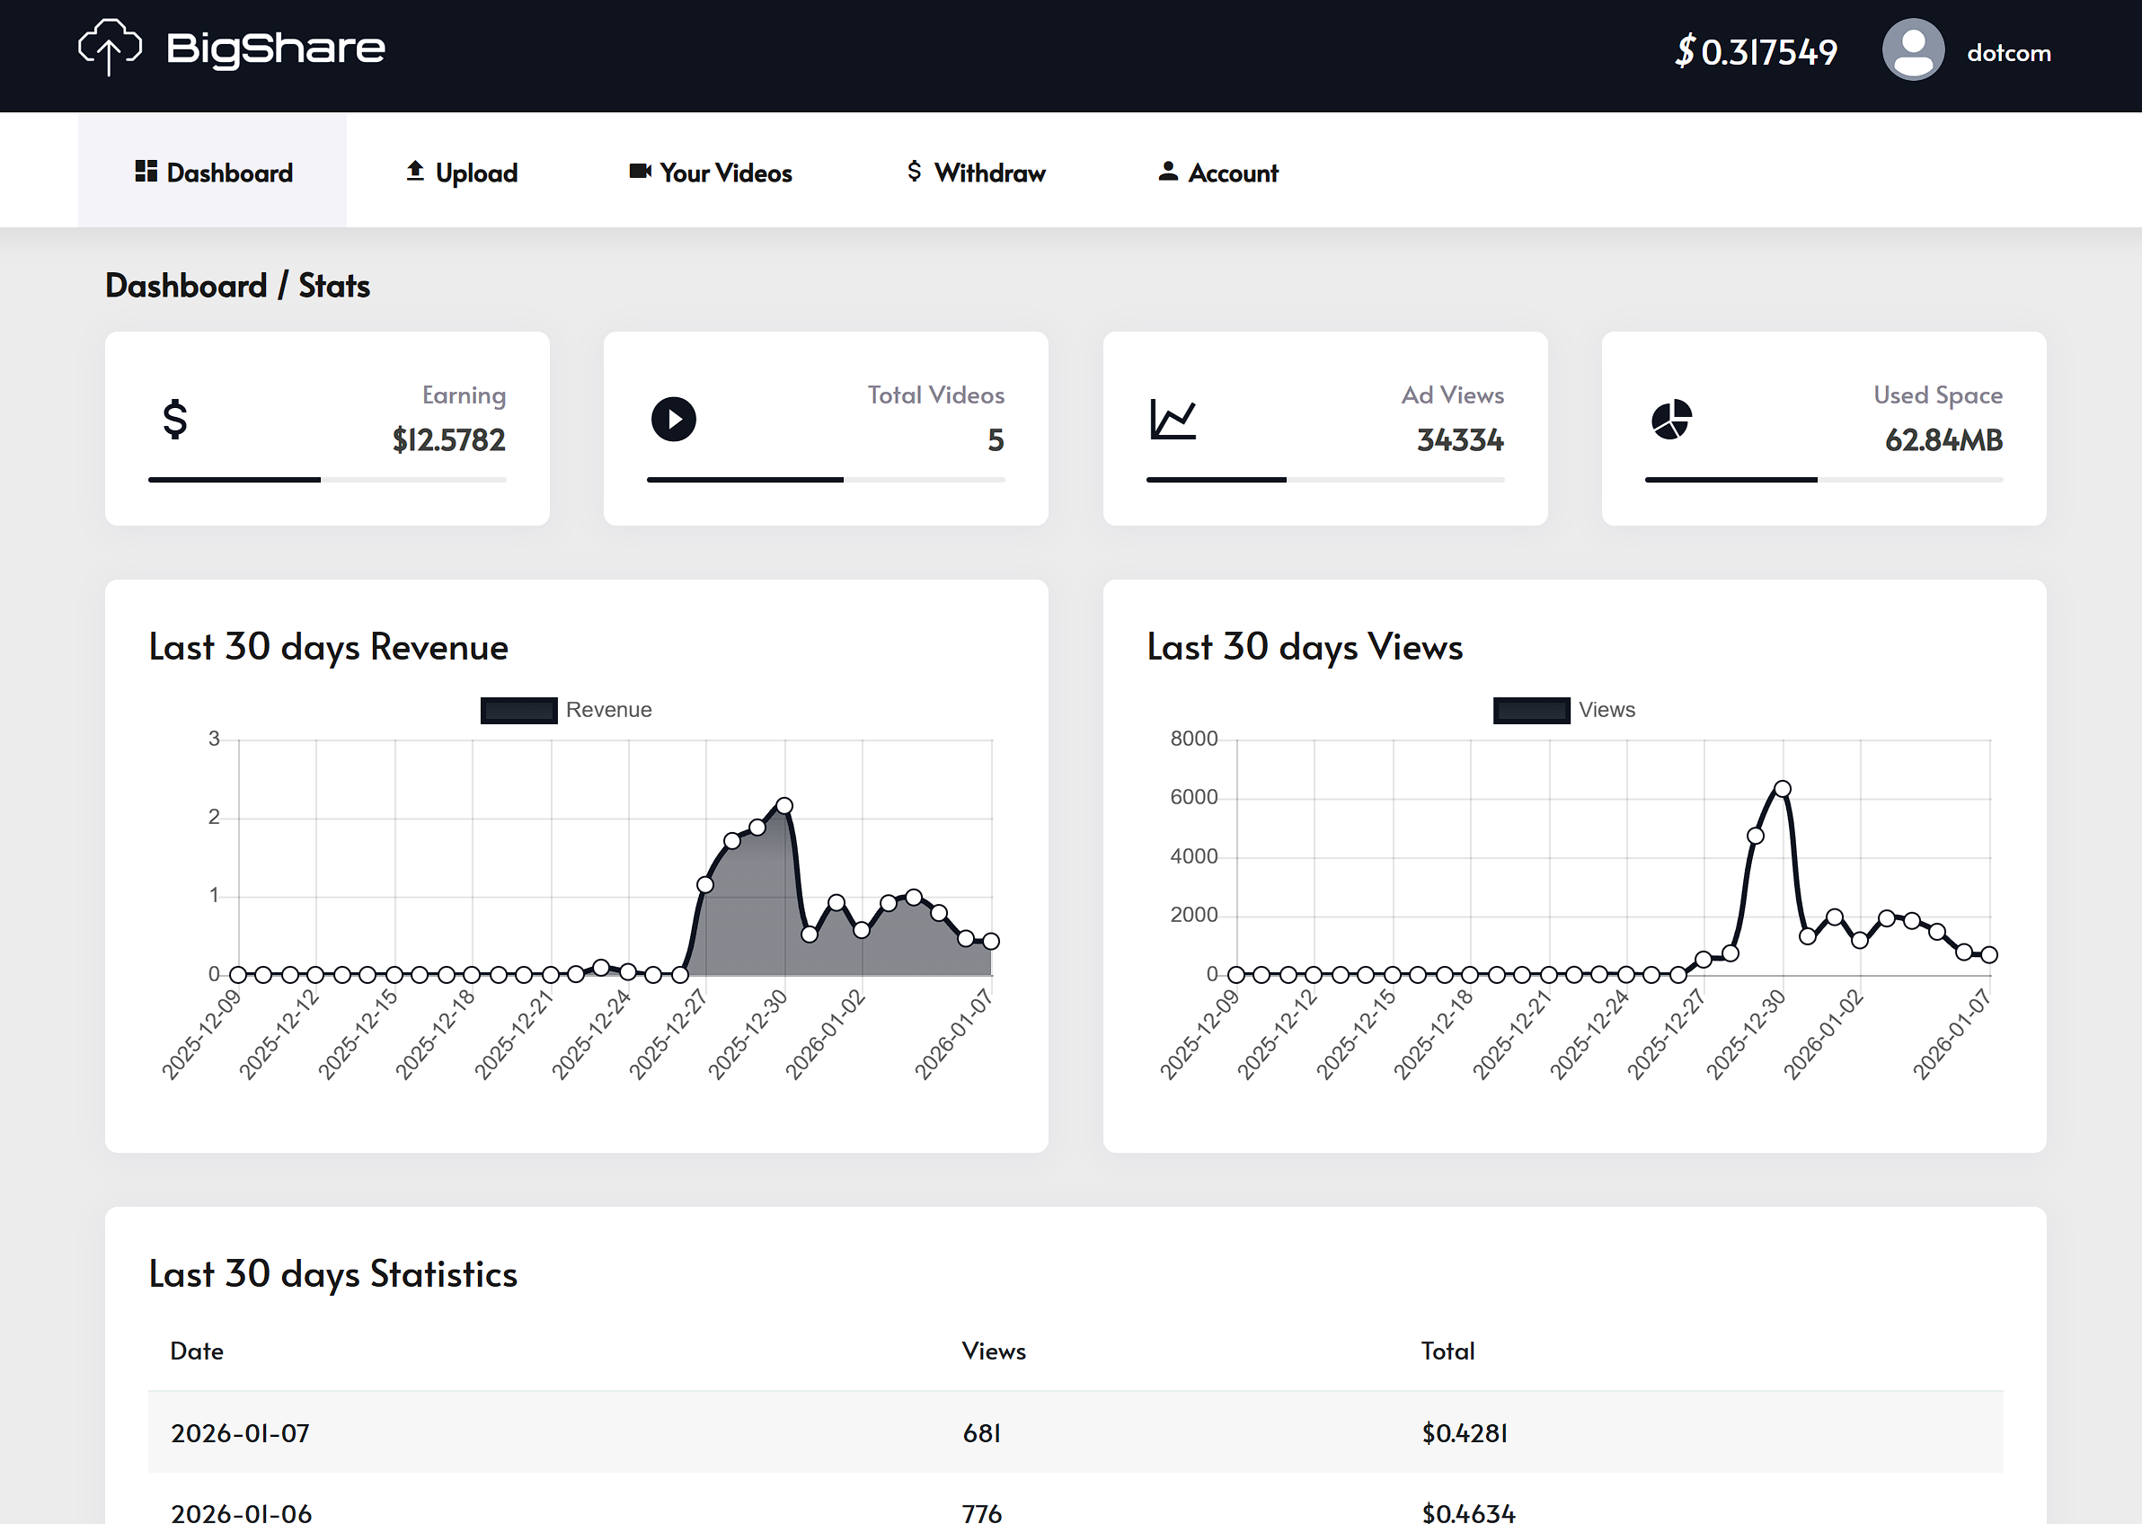Click the dotcom username in header

tap(2009, 52)
